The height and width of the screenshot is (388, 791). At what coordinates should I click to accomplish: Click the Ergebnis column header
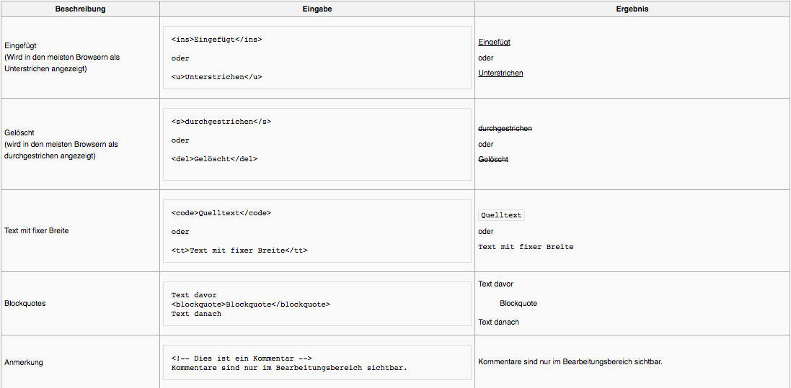tap(632, 9)
